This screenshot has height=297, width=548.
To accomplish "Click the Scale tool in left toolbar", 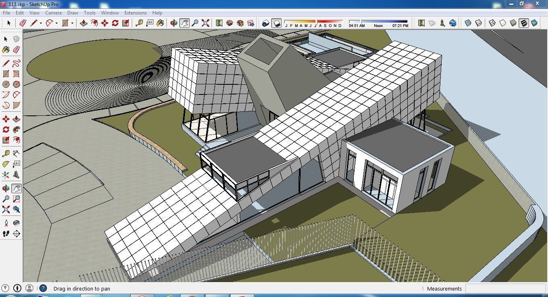I will point(6,140).
